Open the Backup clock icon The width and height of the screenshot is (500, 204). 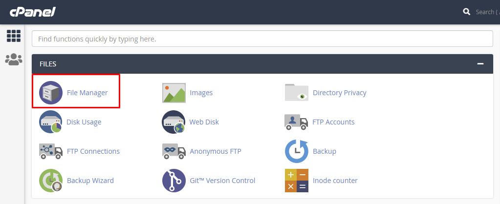pyautogui.click(x=297, y=151)
